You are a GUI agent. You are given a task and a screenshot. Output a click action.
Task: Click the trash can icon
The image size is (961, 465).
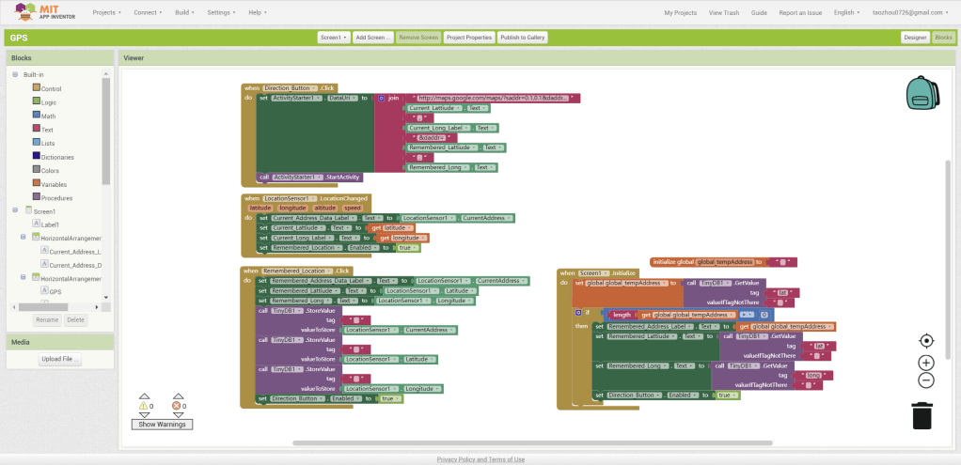[922, 415]
